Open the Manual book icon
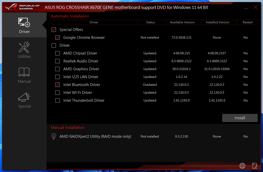 (24, 72)
